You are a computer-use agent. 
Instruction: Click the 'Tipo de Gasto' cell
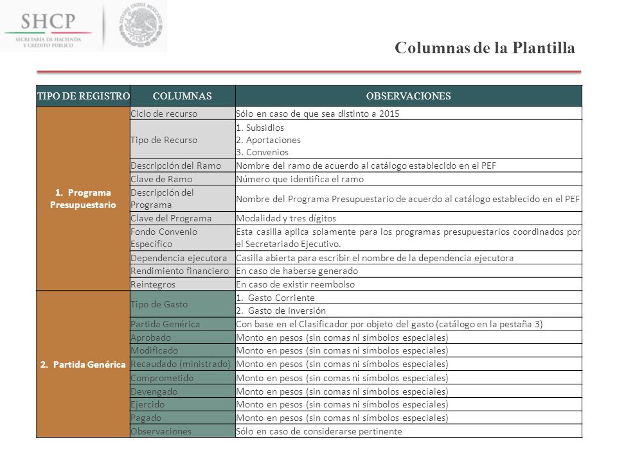pyautogui.click(x=183, y=304)
